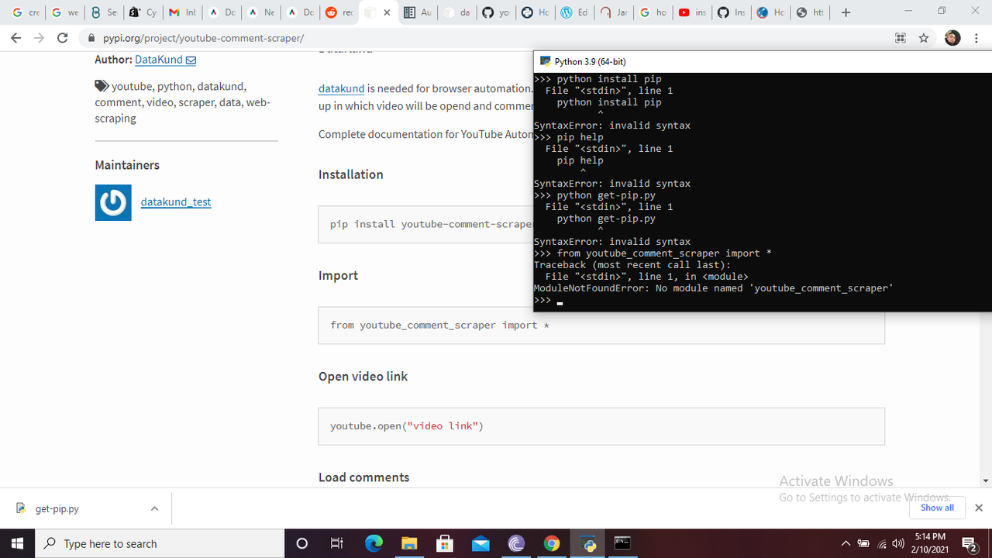Click the tags icon beside youtube keywords
Screen dimensions: 992x558
pos(102,86)
